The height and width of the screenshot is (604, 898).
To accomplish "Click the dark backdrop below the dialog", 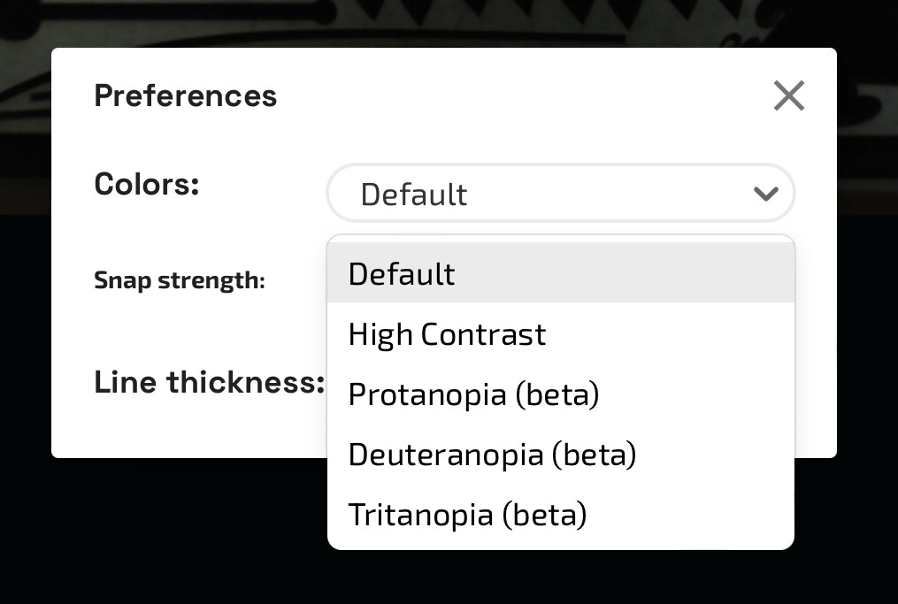I will tap(172, 532).
